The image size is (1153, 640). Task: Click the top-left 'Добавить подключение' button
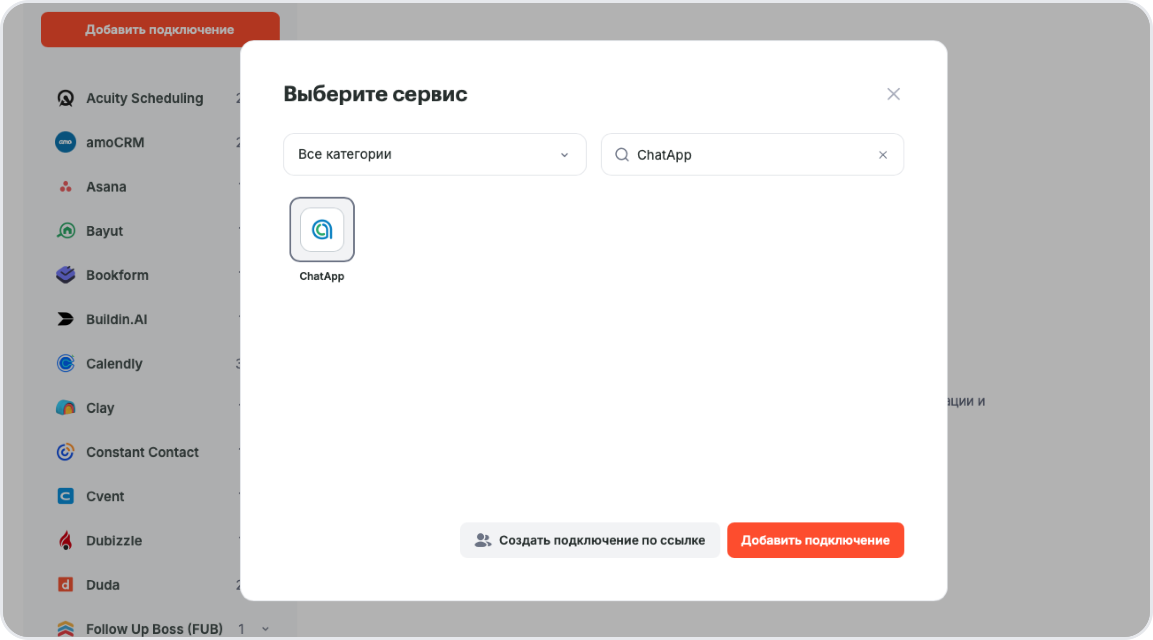coord(160,29)
